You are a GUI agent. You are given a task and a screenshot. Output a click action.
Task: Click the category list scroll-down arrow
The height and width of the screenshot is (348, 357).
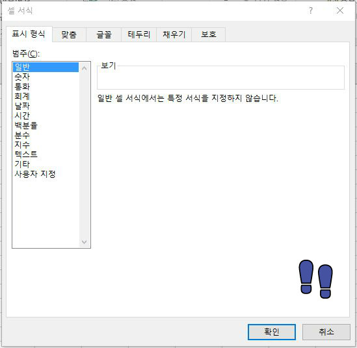85,242
